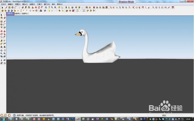Open the 工具(T) menu
Image resolution: width=194 pixels, height=121 pixels.
click(x=39, y=4)
